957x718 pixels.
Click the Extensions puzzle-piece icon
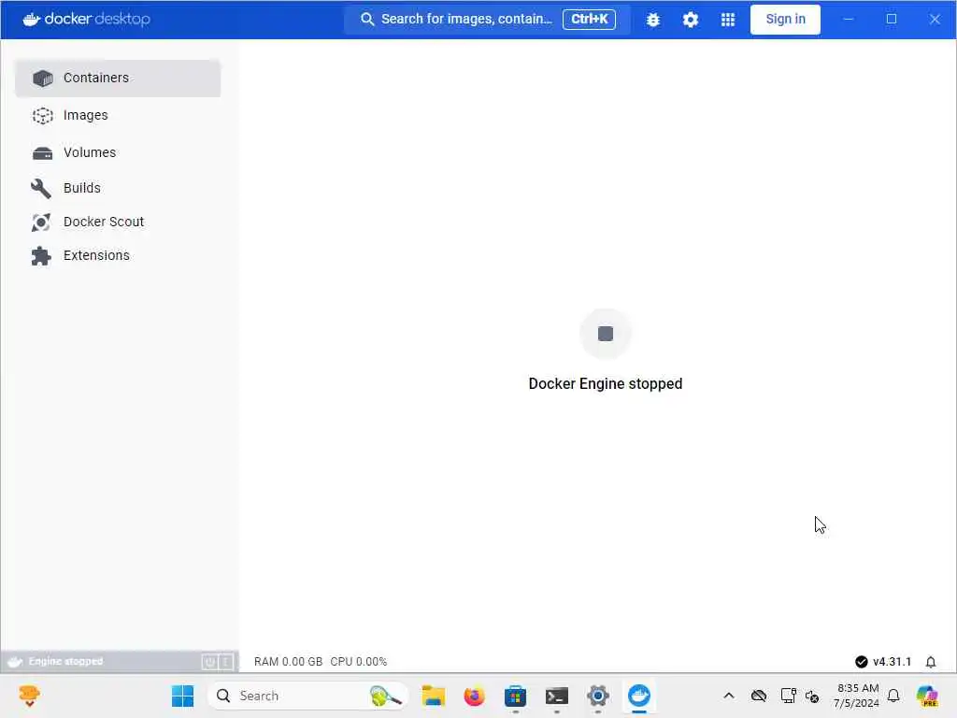(41, 256)
